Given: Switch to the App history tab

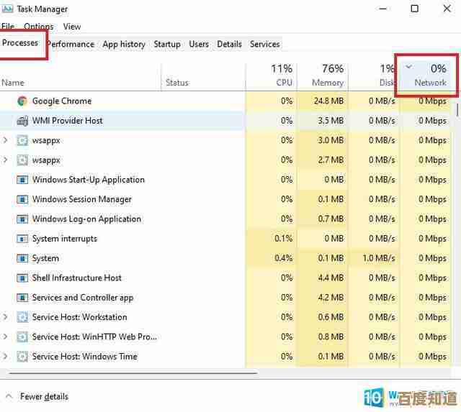Looking at the screenshot, I should click(x=124, y=44).
